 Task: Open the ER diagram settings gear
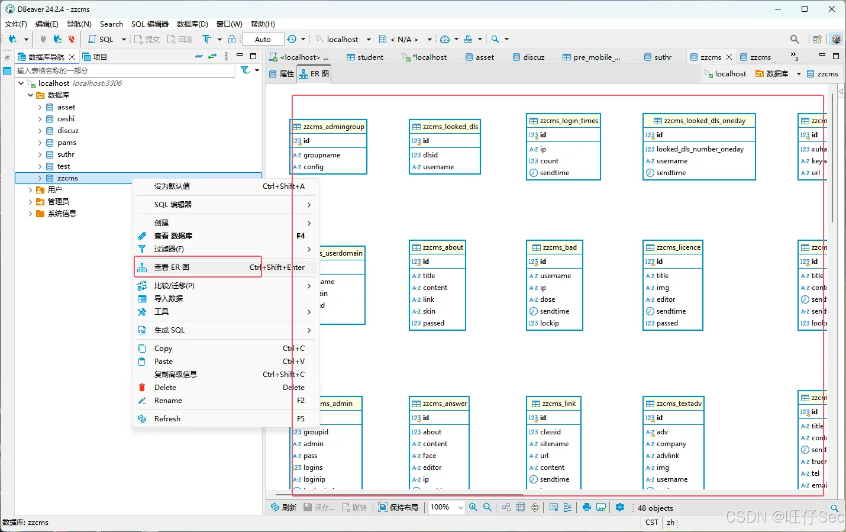pos(620,507)
